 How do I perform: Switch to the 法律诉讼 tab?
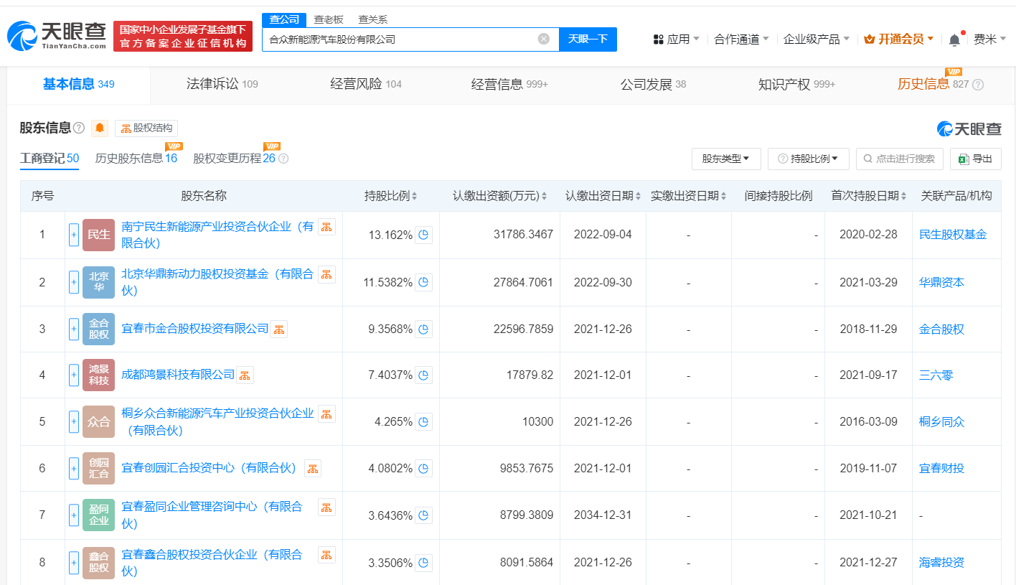221,85
